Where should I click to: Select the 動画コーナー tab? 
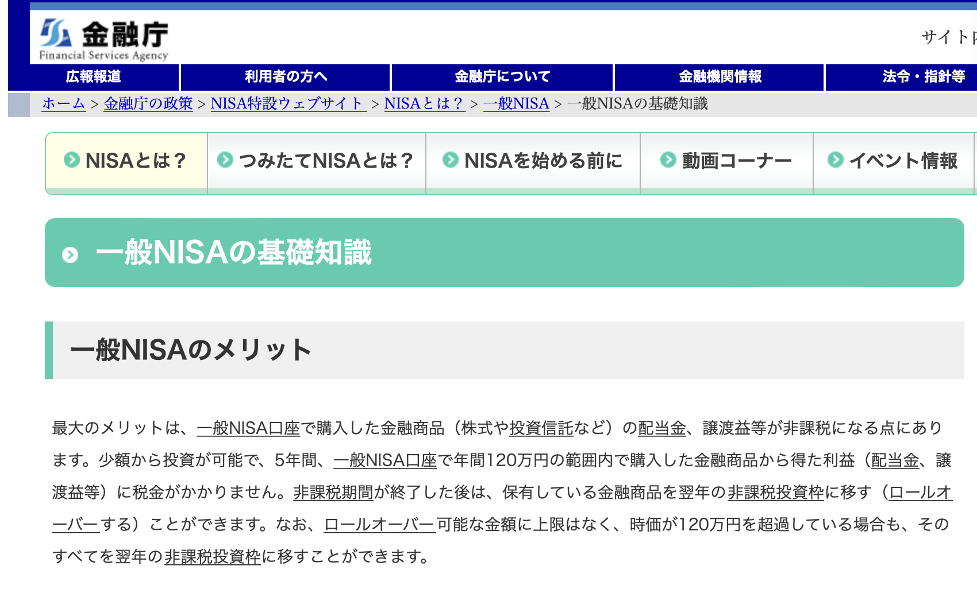[727, 163]
